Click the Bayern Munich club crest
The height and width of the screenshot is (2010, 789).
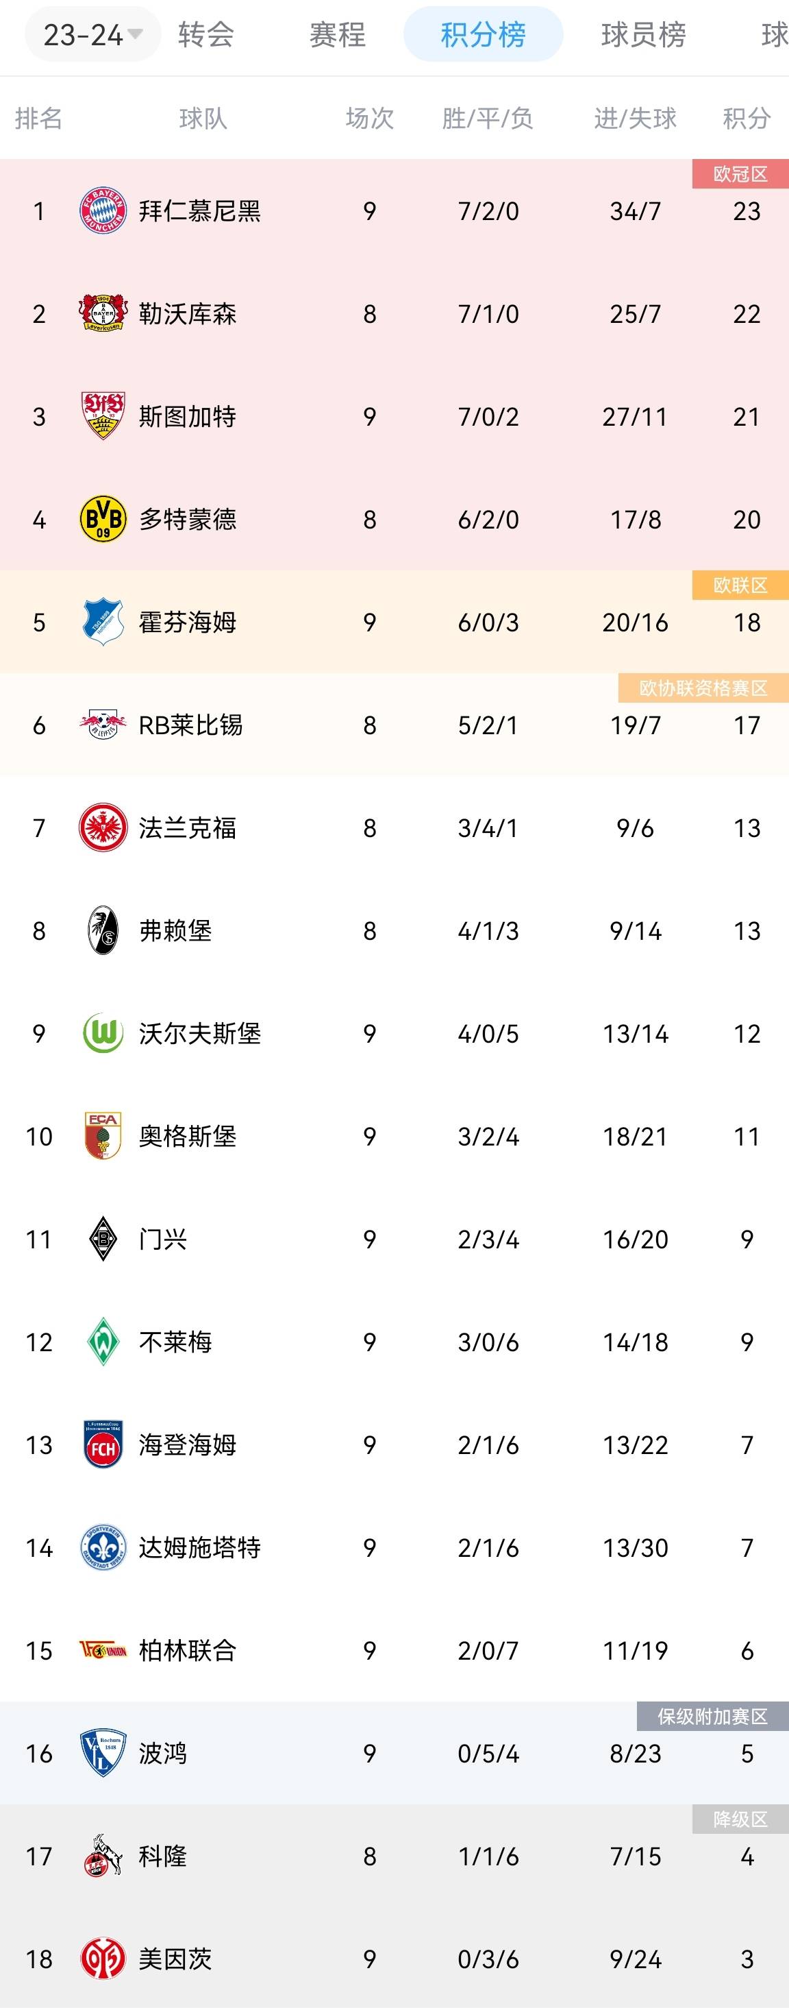tap(103, 210)
